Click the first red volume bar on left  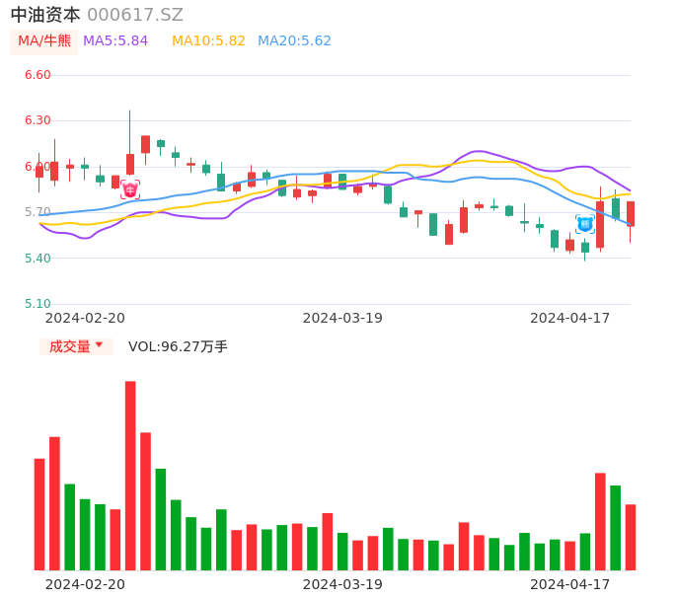(39, 514)
